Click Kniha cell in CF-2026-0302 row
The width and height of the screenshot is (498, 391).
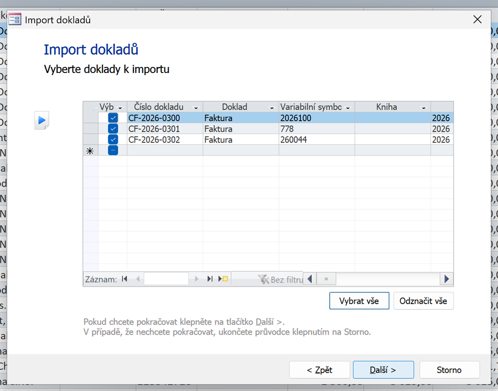click(393, 139)
